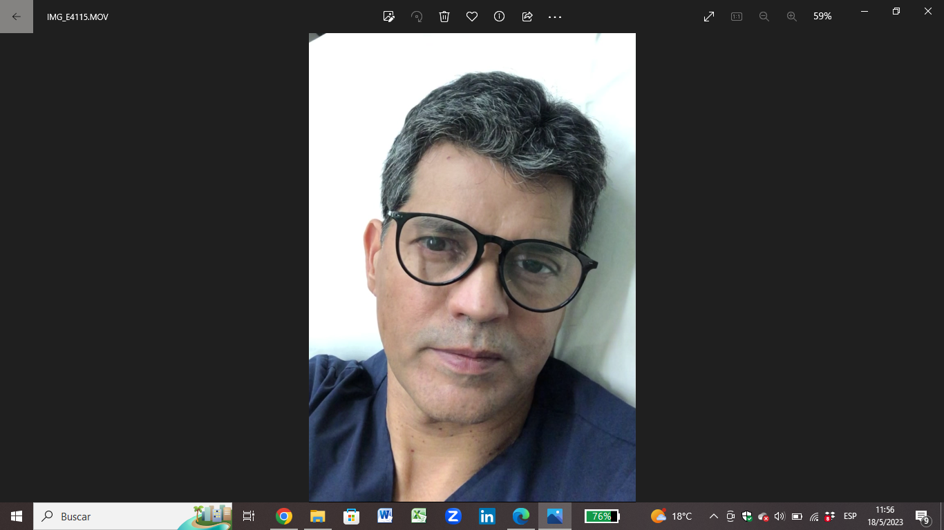Open the Edit image tool
This screenshot has width=944, height=530.
(389, 17)
